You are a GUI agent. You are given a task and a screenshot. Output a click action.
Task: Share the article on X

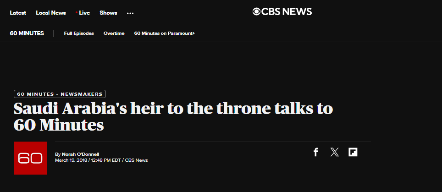click(x=334, y=152)
